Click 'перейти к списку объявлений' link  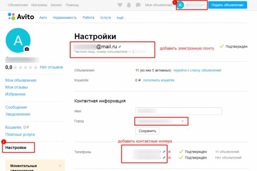[197, 70]
